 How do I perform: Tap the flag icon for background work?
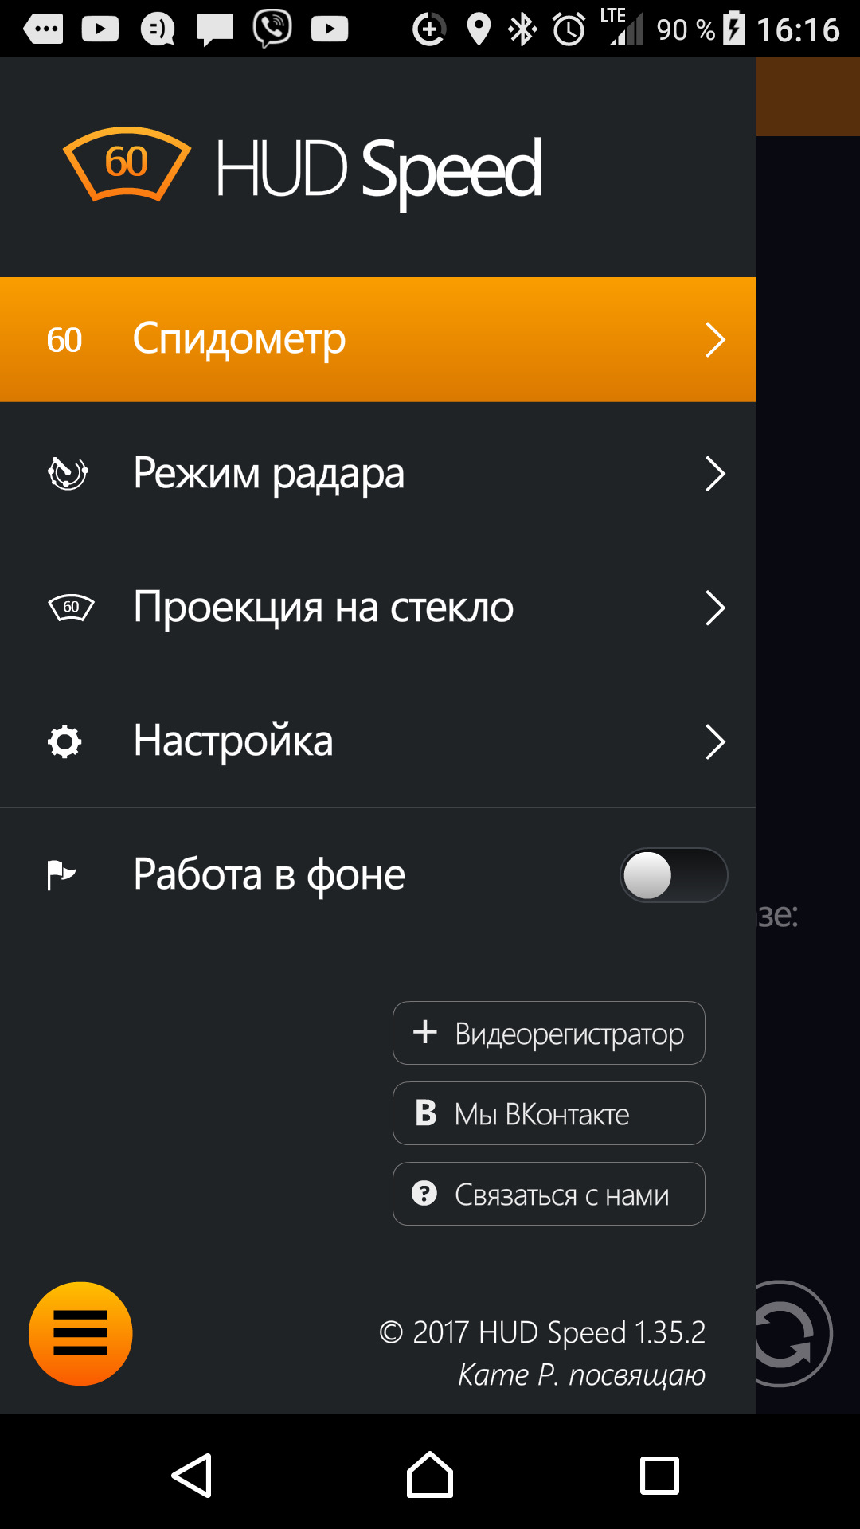[x=61, y=874]
